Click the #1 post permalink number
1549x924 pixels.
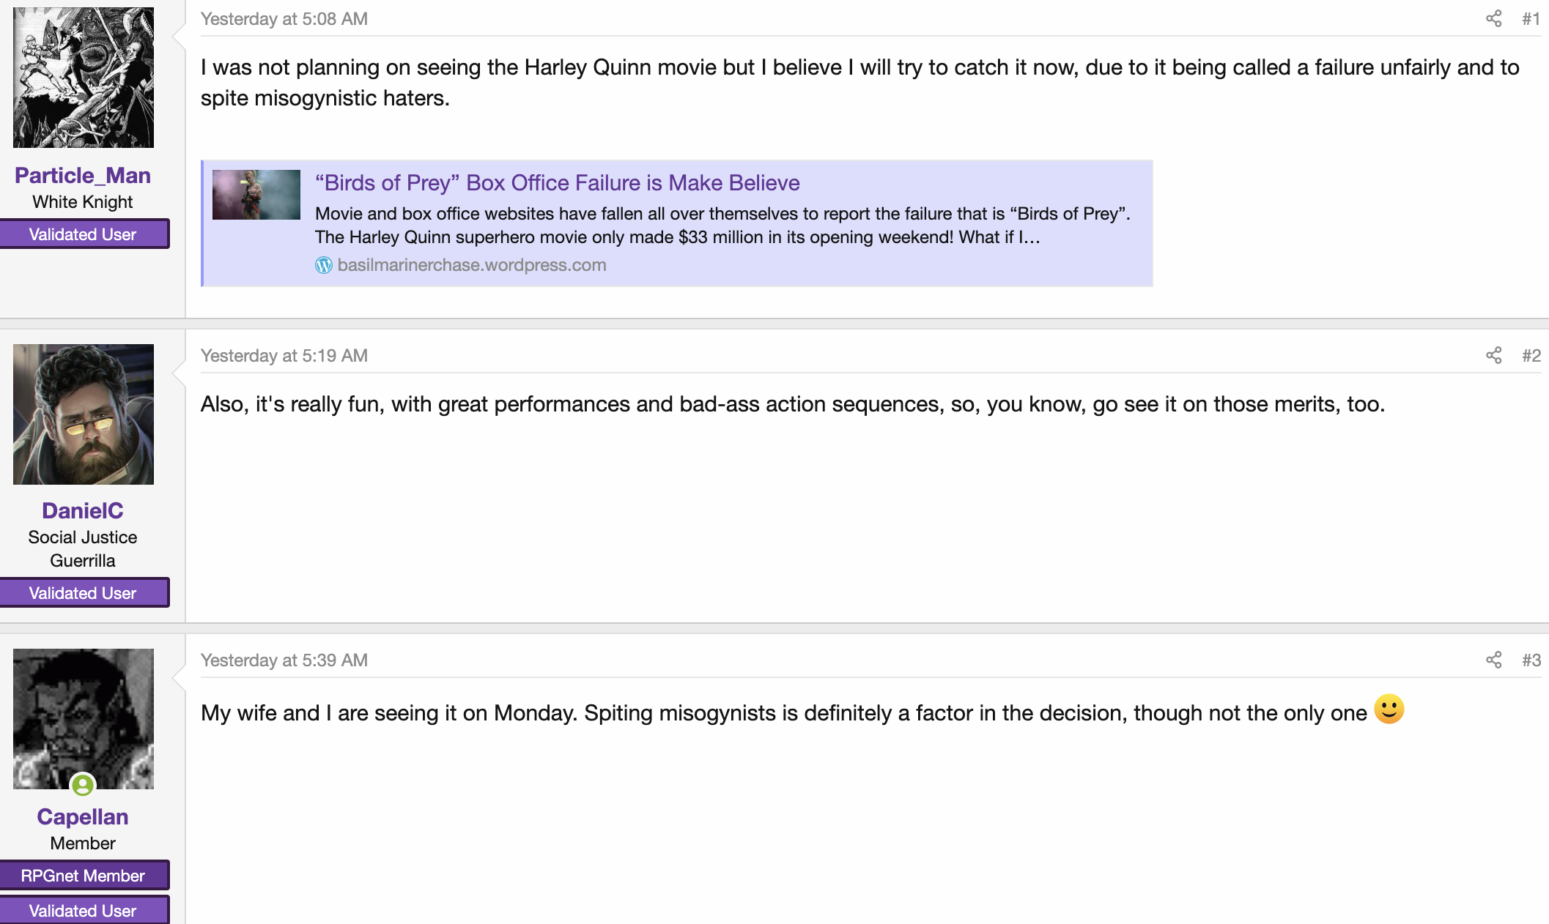[x=1531, y=19]
